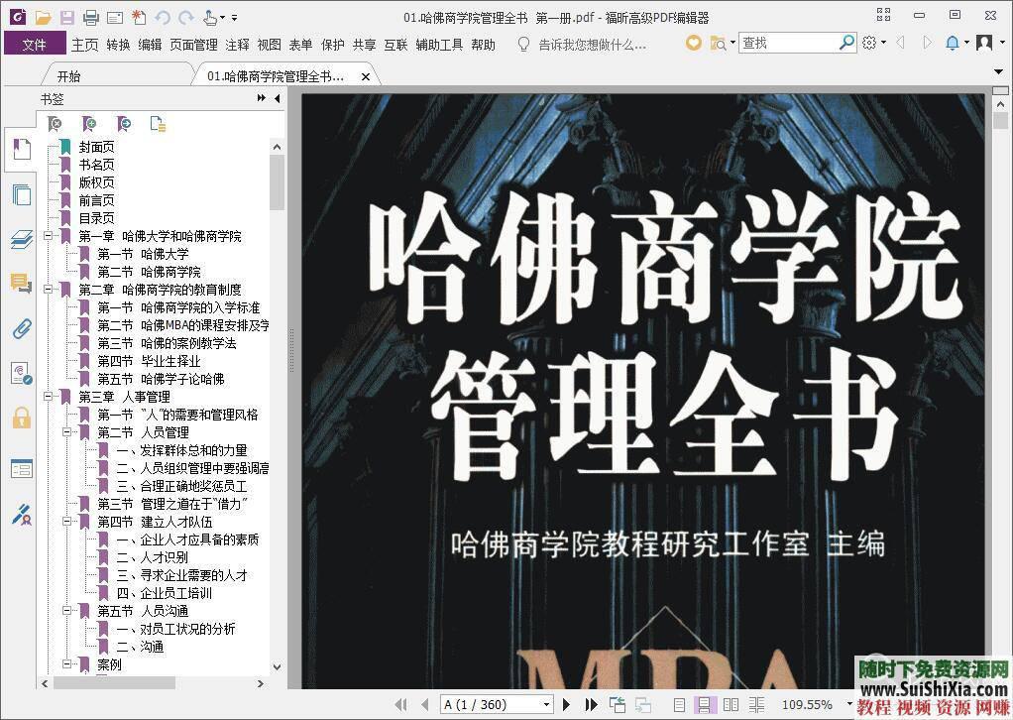Jump to the last page button
Image resolution: width=1013 pixels, height=720 pixels.
(591, 704)
